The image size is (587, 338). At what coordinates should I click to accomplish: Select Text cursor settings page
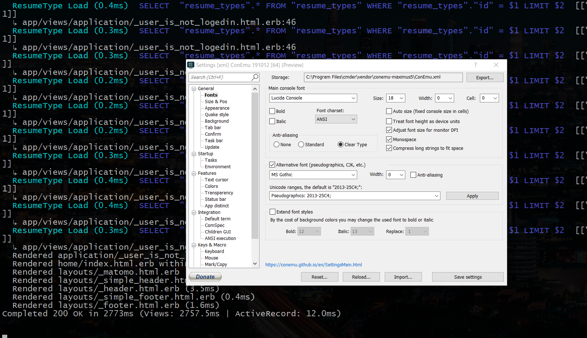coord(216,180)
